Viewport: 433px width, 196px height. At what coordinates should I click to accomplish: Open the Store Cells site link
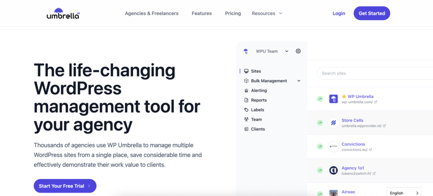tap(352, 120)
